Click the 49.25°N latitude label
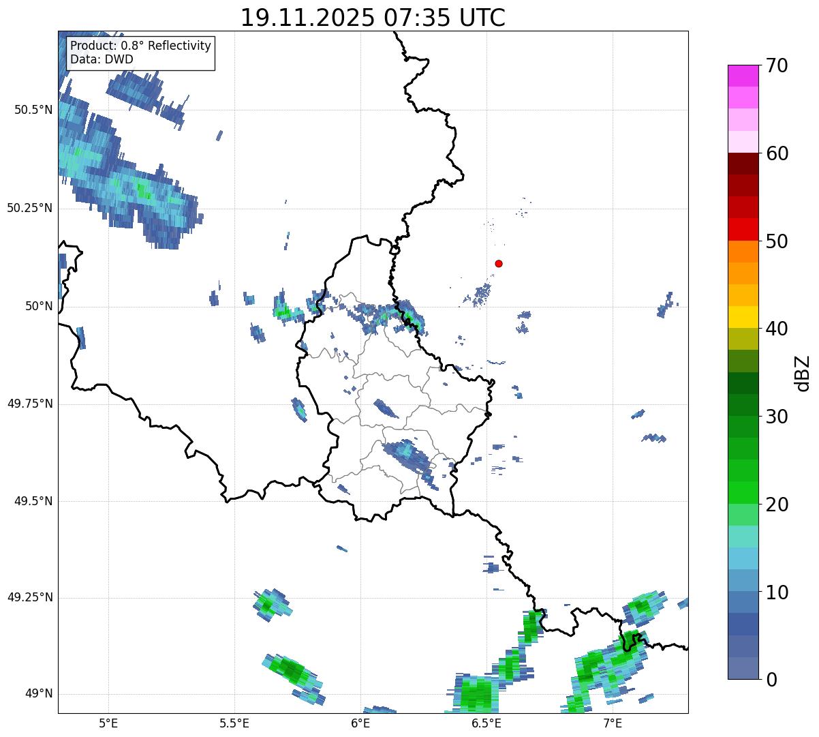Screen dimensions: 819x737 coord(30,597)
